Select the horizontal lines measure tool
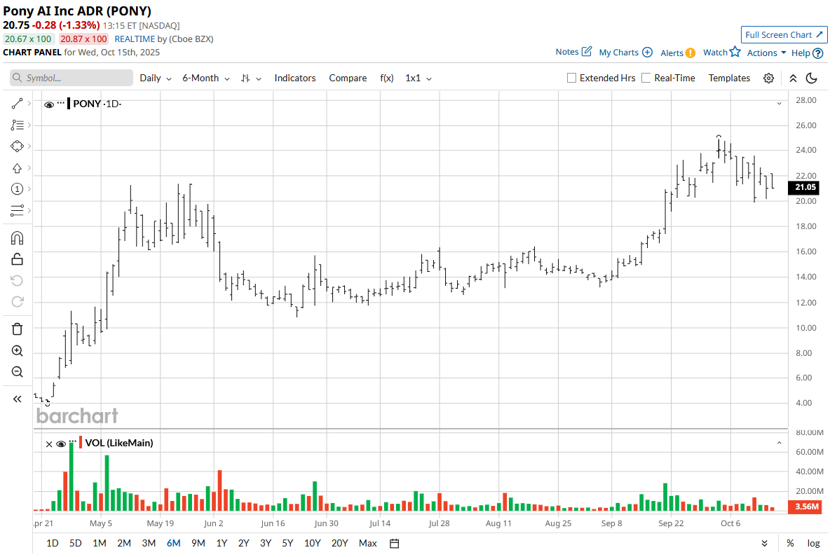Image resolution: width=837 pixels, height=557 pixels. (17, 210)
